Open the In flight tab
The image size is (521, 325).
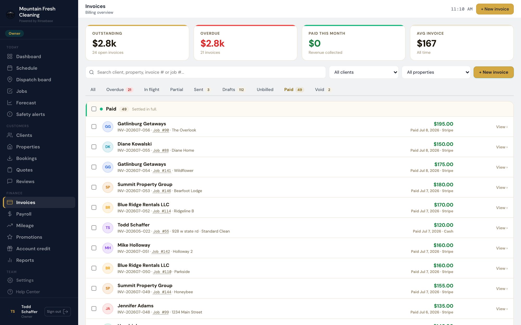pyautogui.click(x=152, y=89)
